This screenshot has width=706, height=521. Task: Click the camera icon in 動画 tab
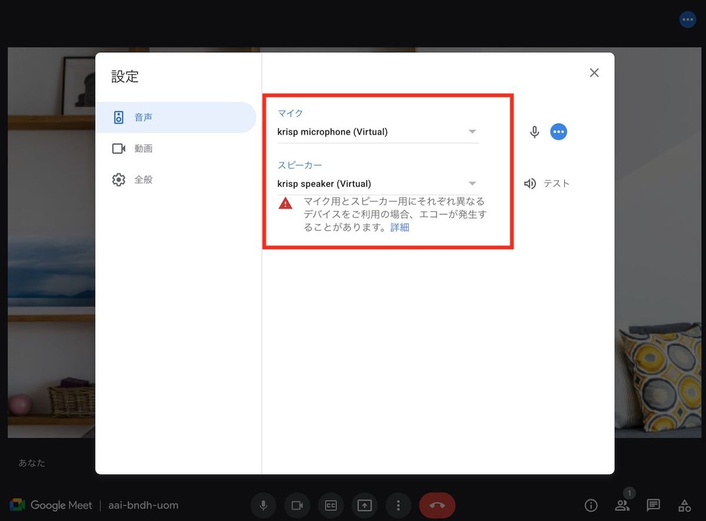(119, 148)
